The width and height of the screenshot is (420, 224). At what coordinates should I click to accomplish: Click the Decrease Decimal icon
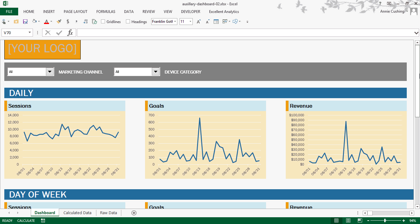point(85,22)
